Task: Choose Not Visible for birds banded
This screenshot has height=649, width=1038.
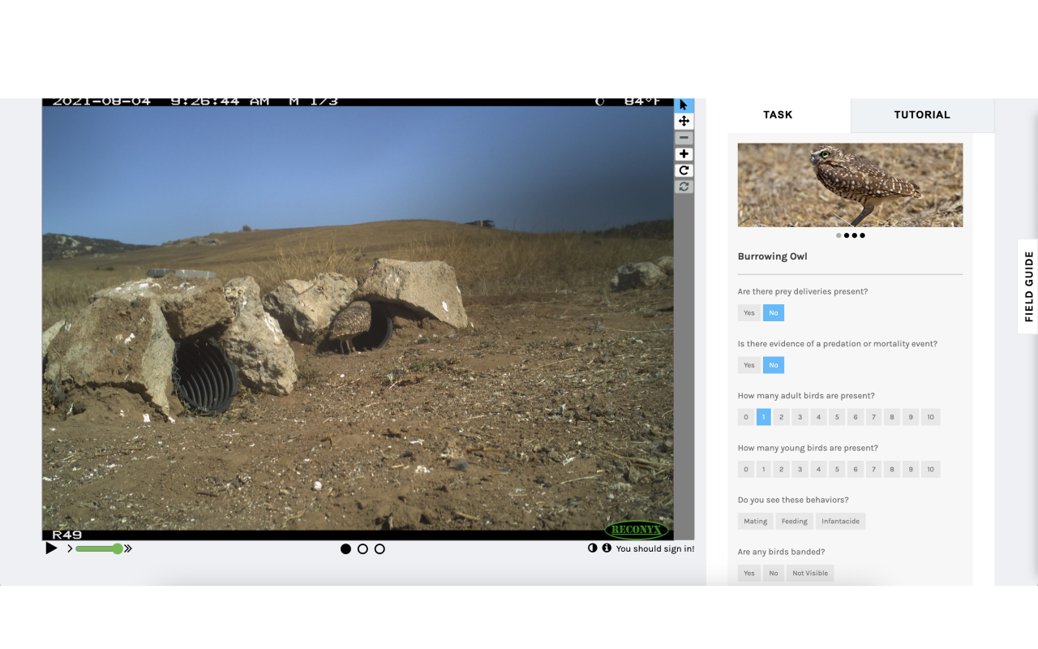Action: pyautogui.click(x=810, y=573)
